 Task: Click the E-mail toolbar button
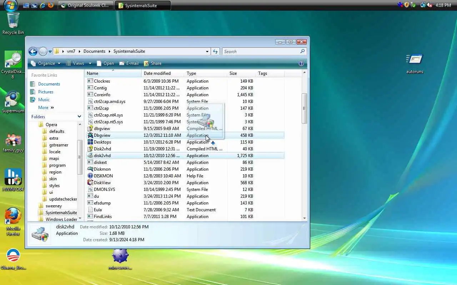pyautogui.click(x=129, y=63)
